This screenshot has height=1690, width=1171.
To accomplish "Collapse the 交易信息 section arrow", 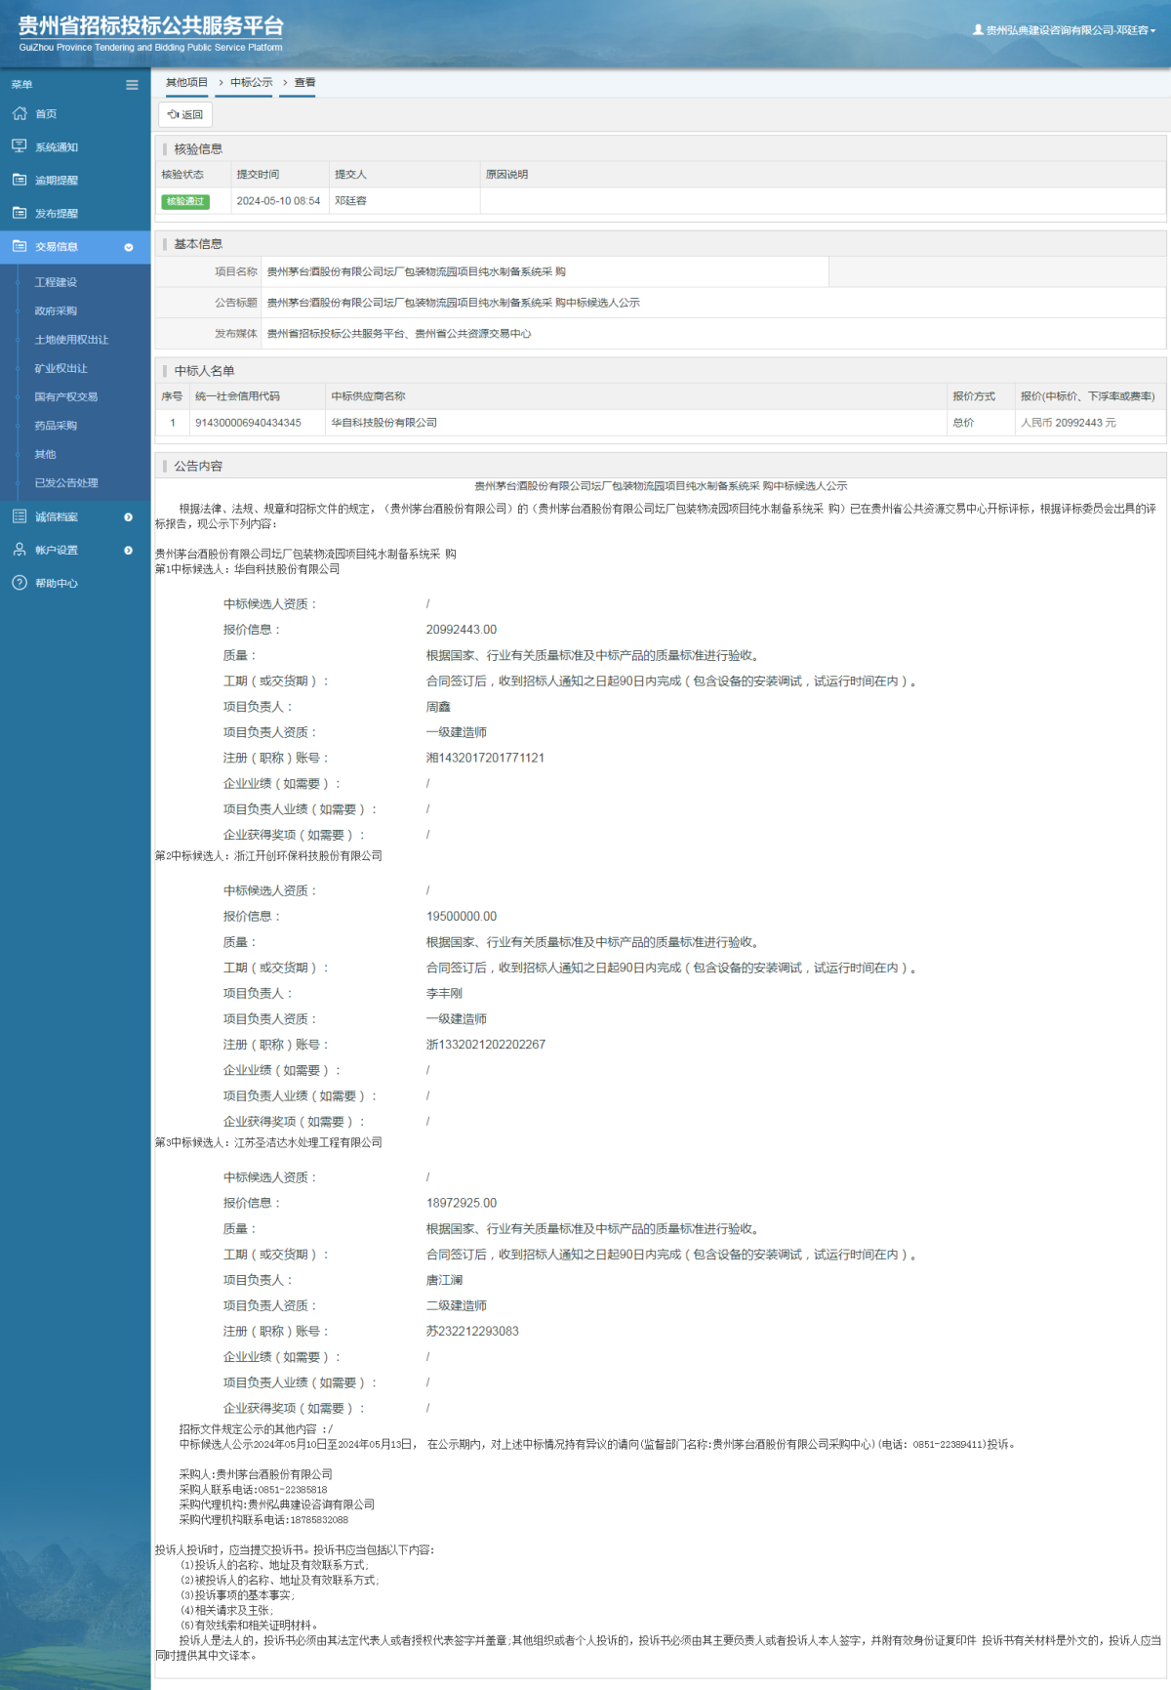I will coord(129,247).
